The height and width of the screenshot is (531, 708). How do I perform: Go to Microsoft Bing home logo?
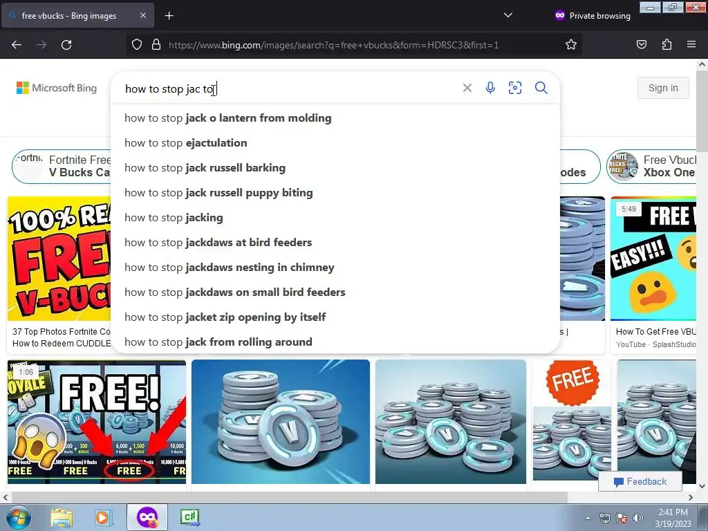pos(57,88)
